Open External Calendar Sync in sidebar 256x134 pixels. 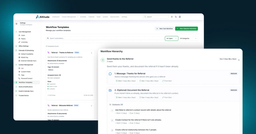(x=29, y=61)
